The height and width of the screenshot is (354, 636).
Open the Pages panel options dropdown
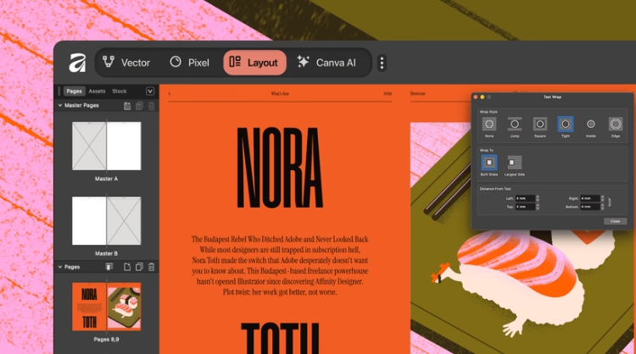point(150,91)
